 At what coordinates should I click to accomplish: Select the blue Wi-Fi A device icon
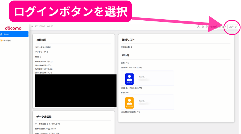pyautogui.click(x=129, y=79)
